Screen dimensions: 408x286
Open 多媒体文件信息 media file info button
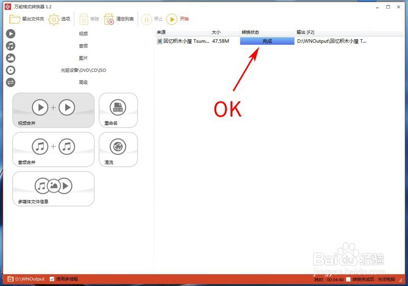(54, 189)
